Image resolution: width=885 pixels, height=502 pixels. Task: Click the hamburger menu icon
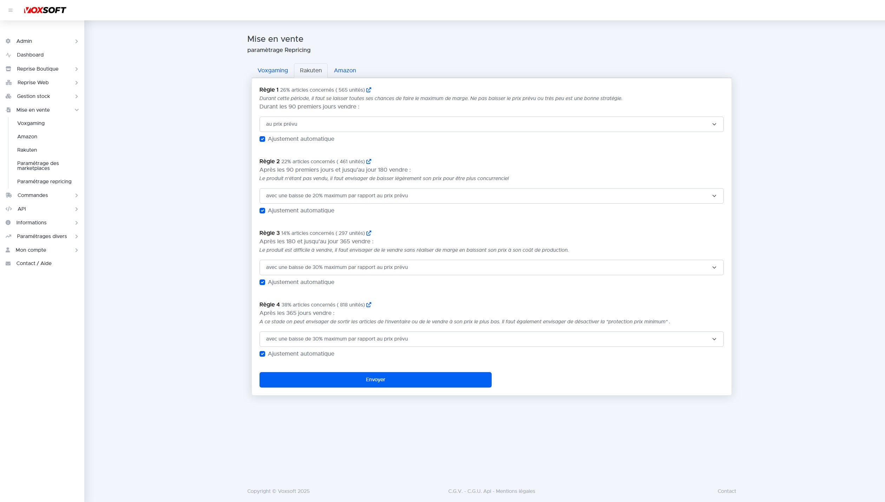(x=11, y=10)
